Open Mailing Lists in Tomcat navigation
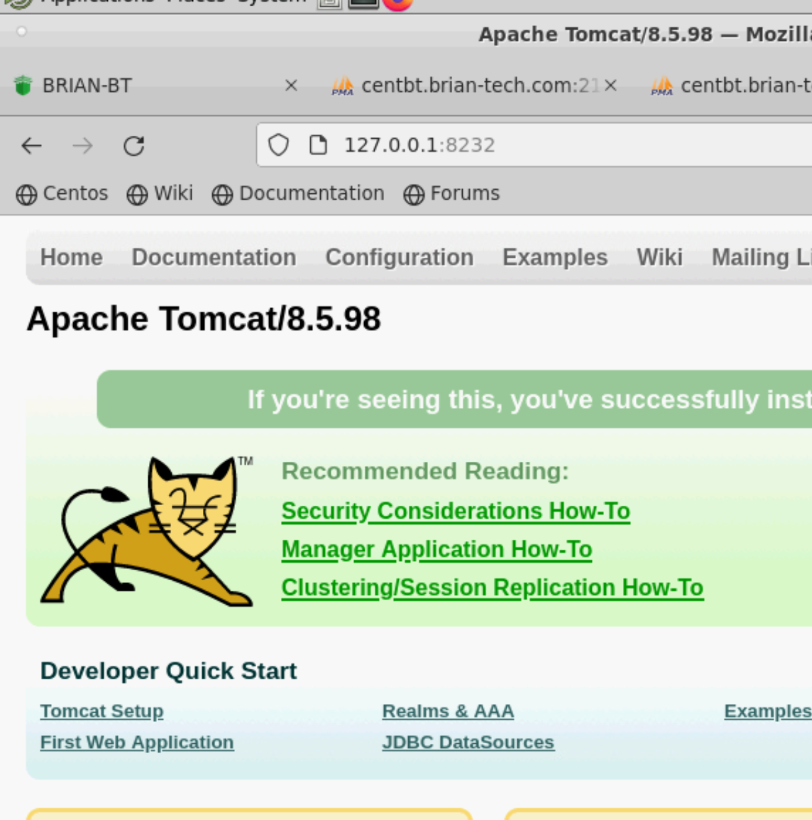Viewport: 812px width, 820px height. point(762,257)
